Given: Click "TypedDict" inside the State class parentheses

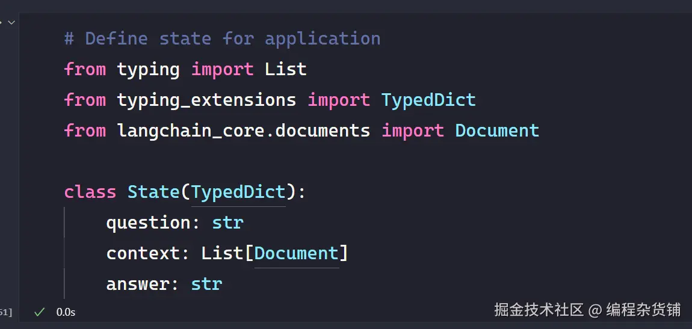Looking at the screenshot, I should pyautogui.click(x=238, y=192).
